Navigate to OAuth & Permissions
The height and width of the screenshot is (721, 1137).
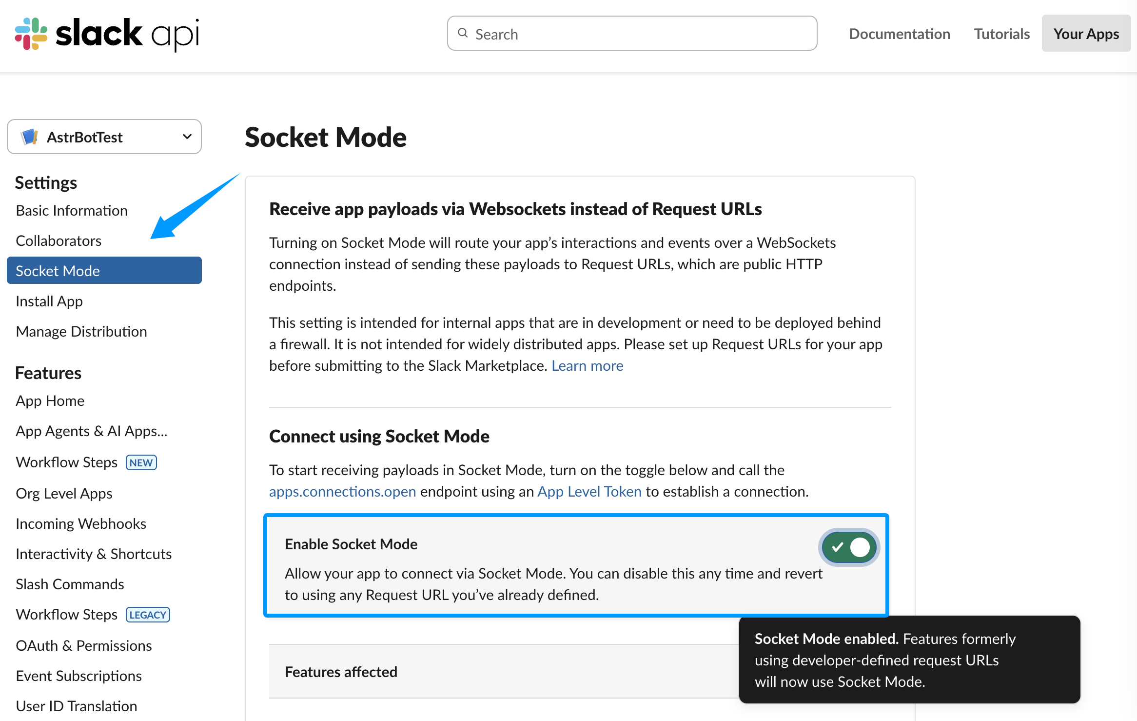pyautogui.click(x=84, y=646)
